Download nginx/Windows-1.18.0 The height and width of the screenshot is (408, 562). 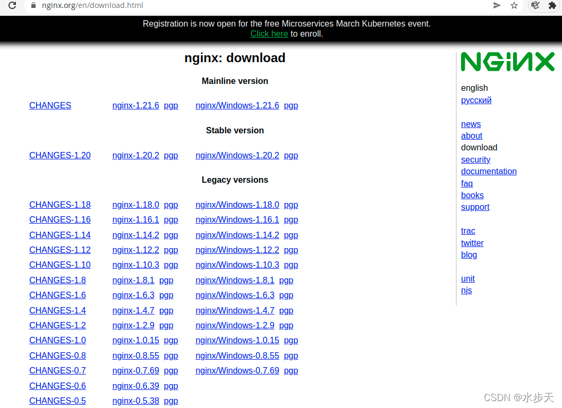pos(237,205)
